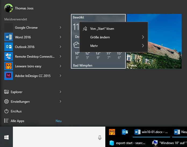
Task: Click the Thomas Joos account name
Action: click(24, 8)
